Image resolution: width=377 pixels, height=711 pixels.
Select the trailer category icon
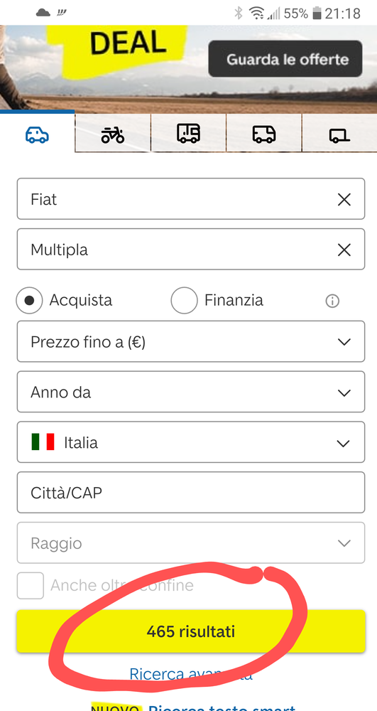click(339, 134)
